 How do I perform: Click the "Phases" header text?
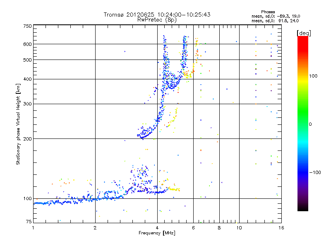pyautogui.click(x=268, y=12)
